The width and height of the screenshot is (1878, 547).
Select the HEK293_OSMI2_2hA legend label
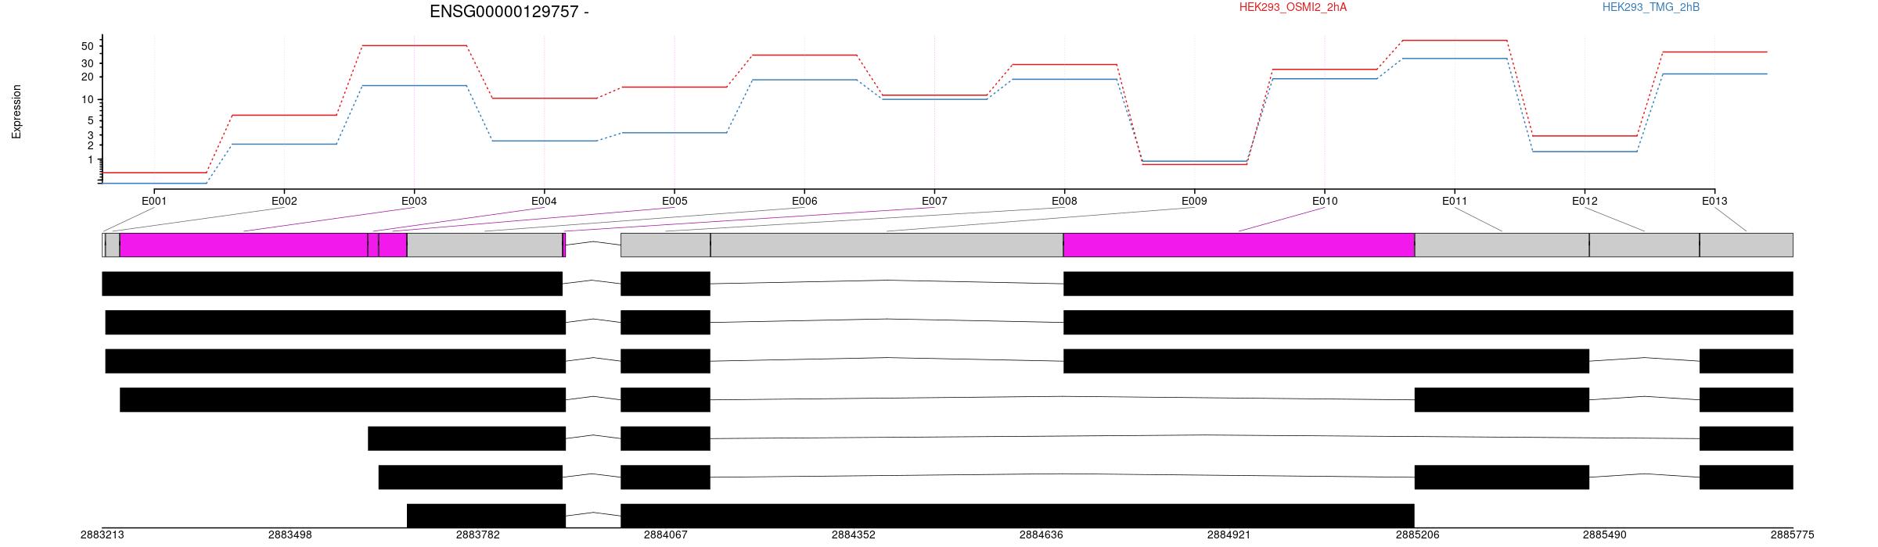click(1293, 7)
